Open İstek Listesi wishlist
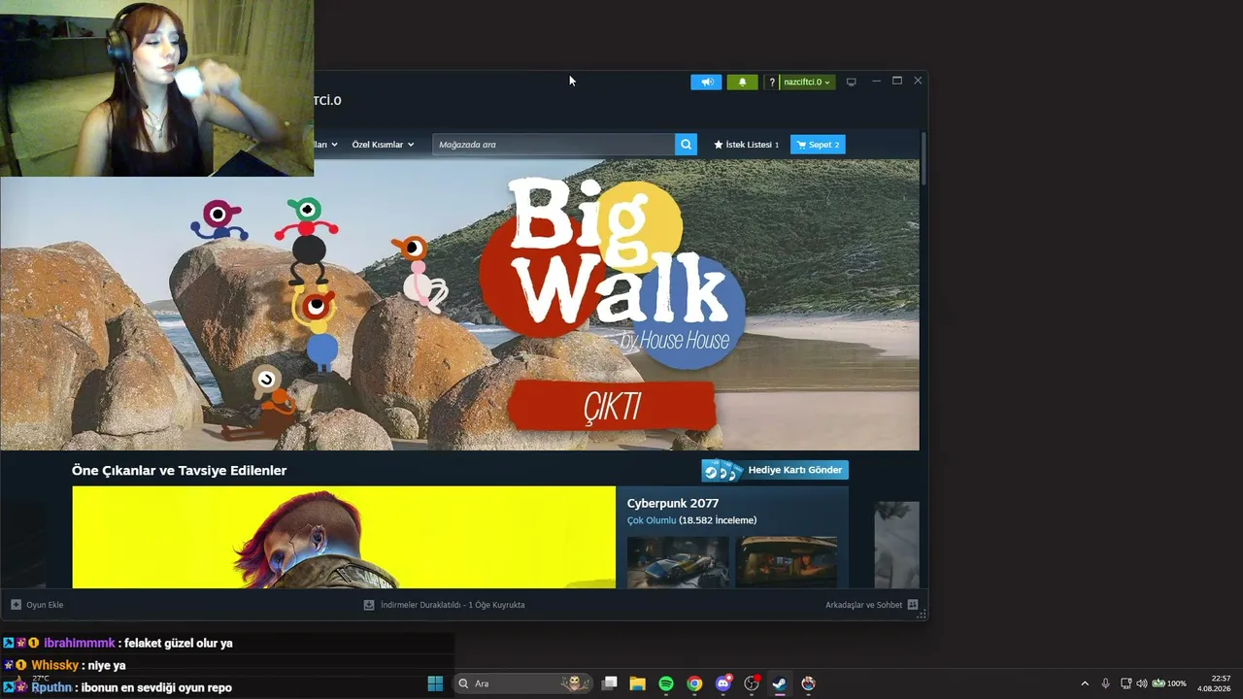Screen dimensions: 1243x699 pyautogui.click(x=746, y=145)
